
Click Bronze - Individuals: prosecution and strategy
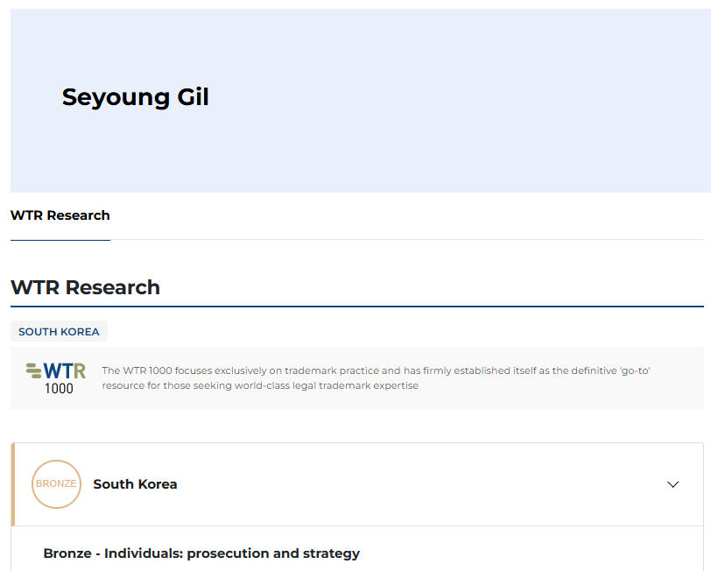(201, 553)
